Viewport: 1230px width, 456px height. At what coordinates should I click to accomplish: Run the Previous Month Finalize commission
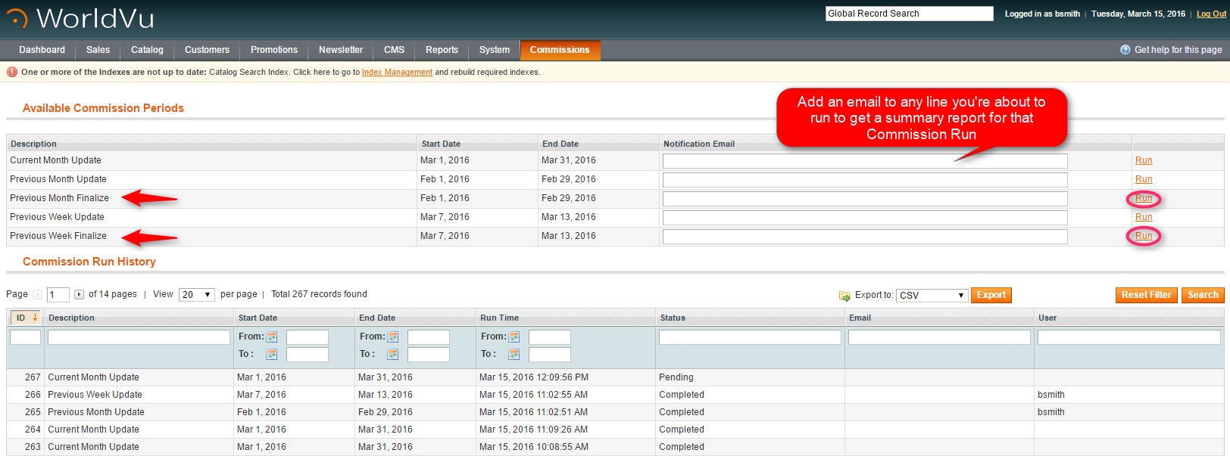pyautogui.click(x=1144, y=198)
